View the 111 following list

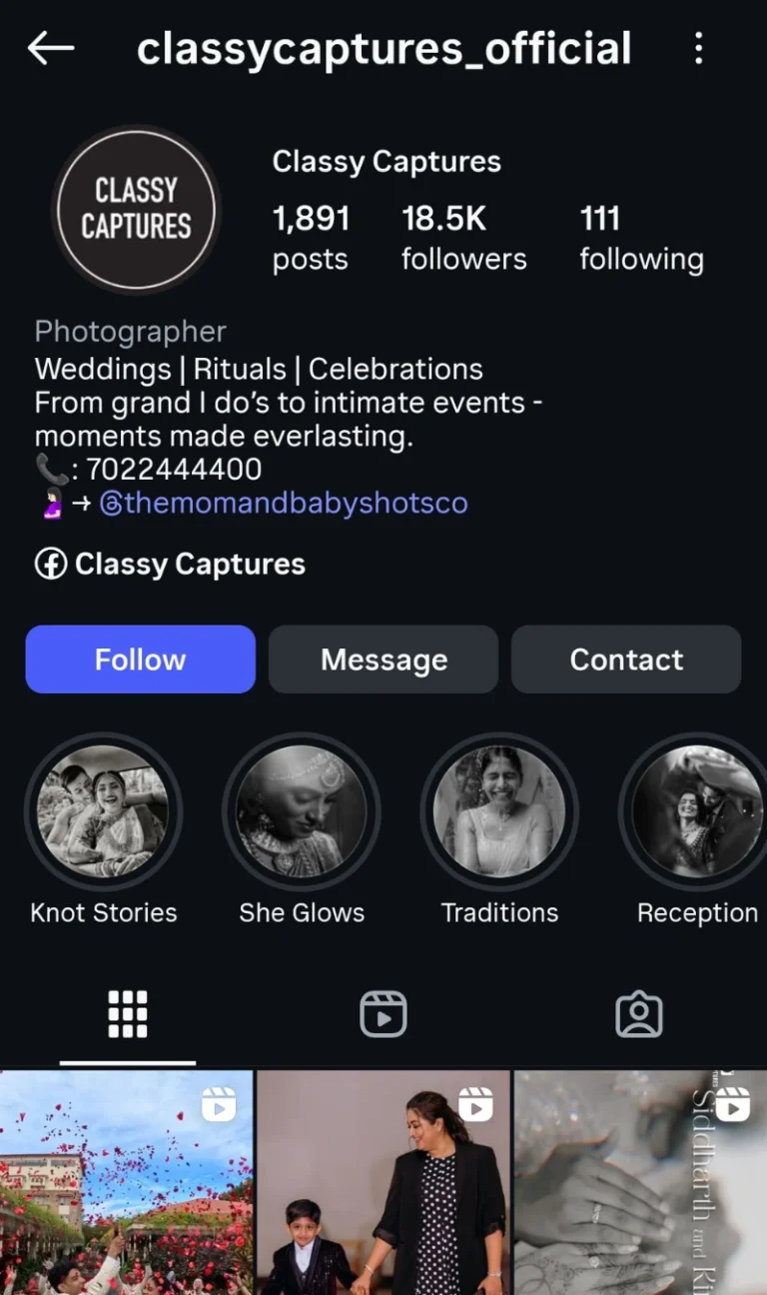coord(641,238)
